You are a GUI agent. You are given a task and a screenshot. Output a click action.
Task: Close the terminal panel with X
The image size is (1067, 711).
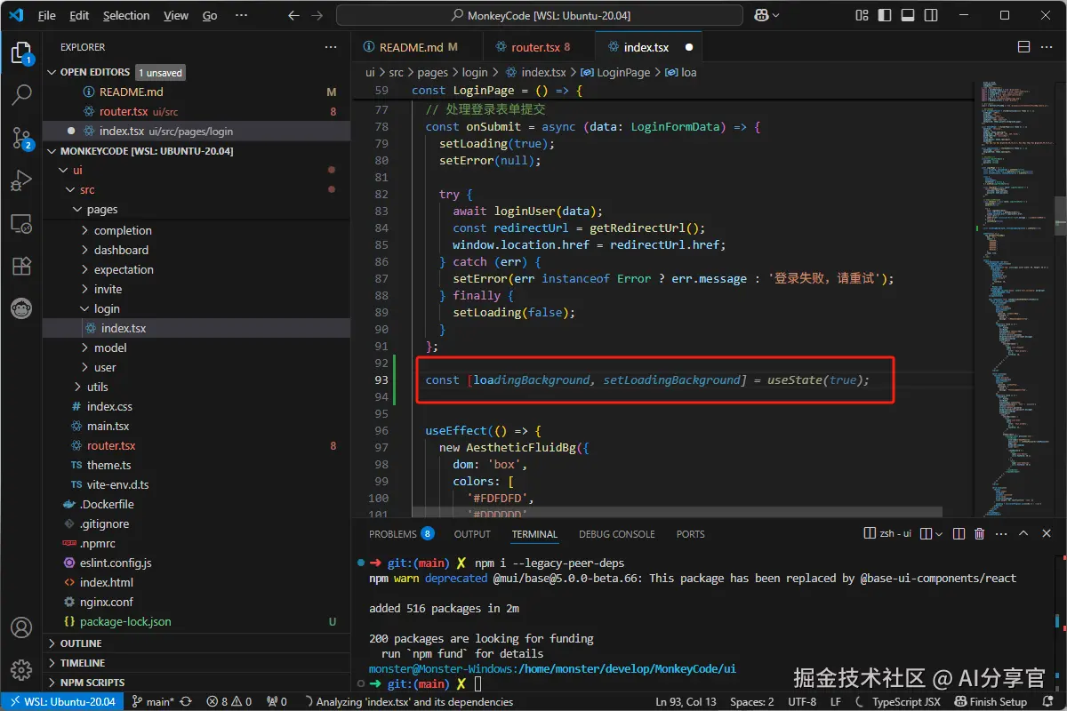[x=1047, y=533]
